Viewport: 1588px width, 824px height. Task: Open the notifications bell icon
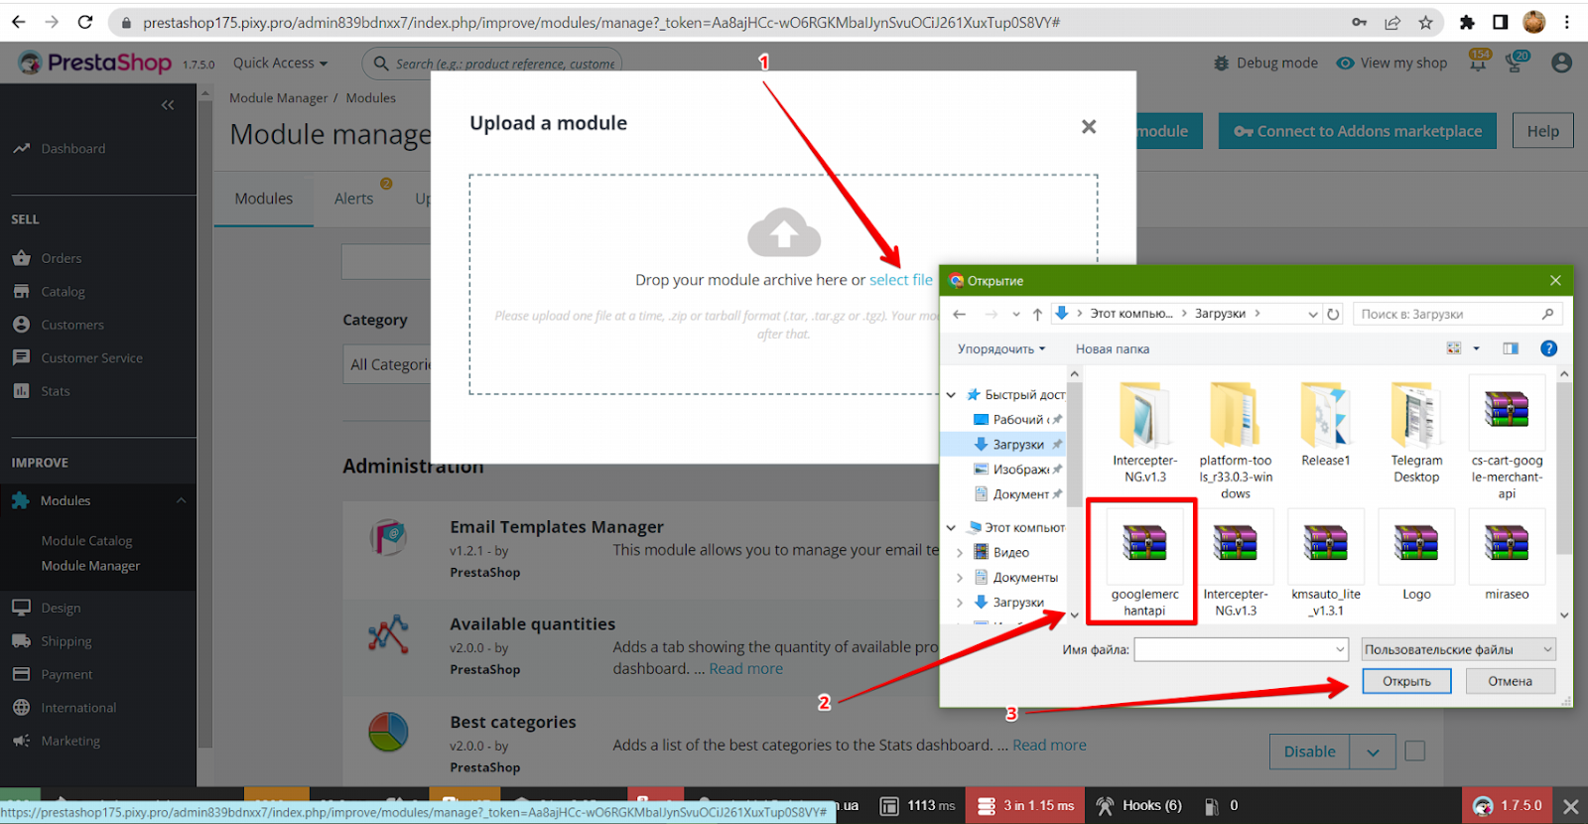pyautogui.click(x=1478, y=63)
